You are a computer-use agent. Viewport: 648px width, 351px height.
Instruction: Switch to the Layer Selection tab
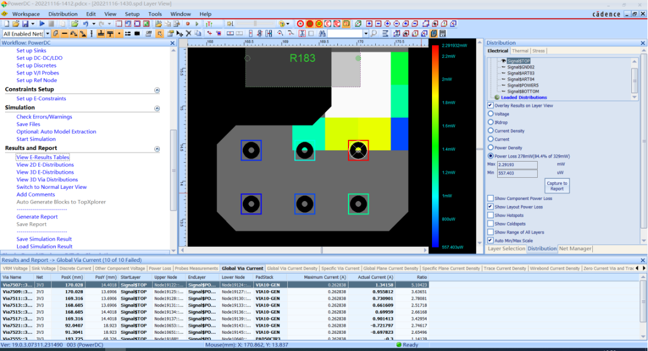pos(506,248)
